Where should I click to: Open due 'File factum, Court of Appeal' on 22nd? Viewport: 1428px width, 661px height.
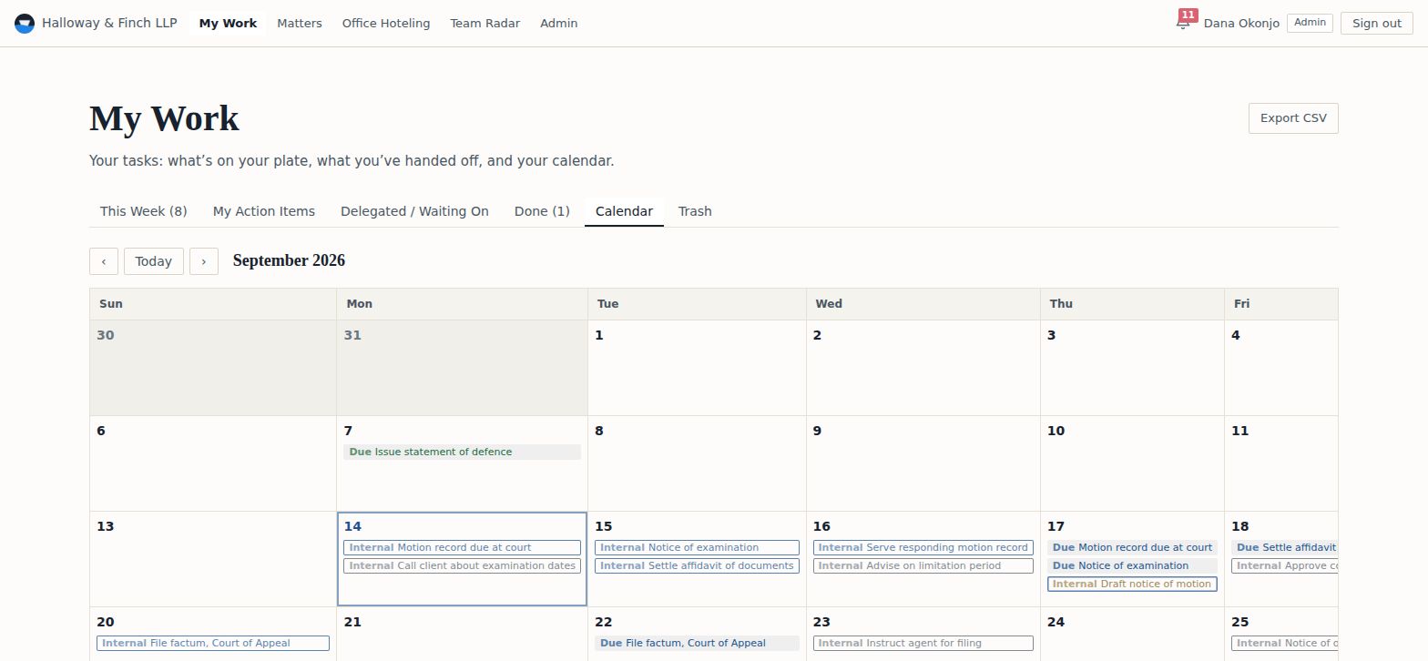(x=697, y=643)
